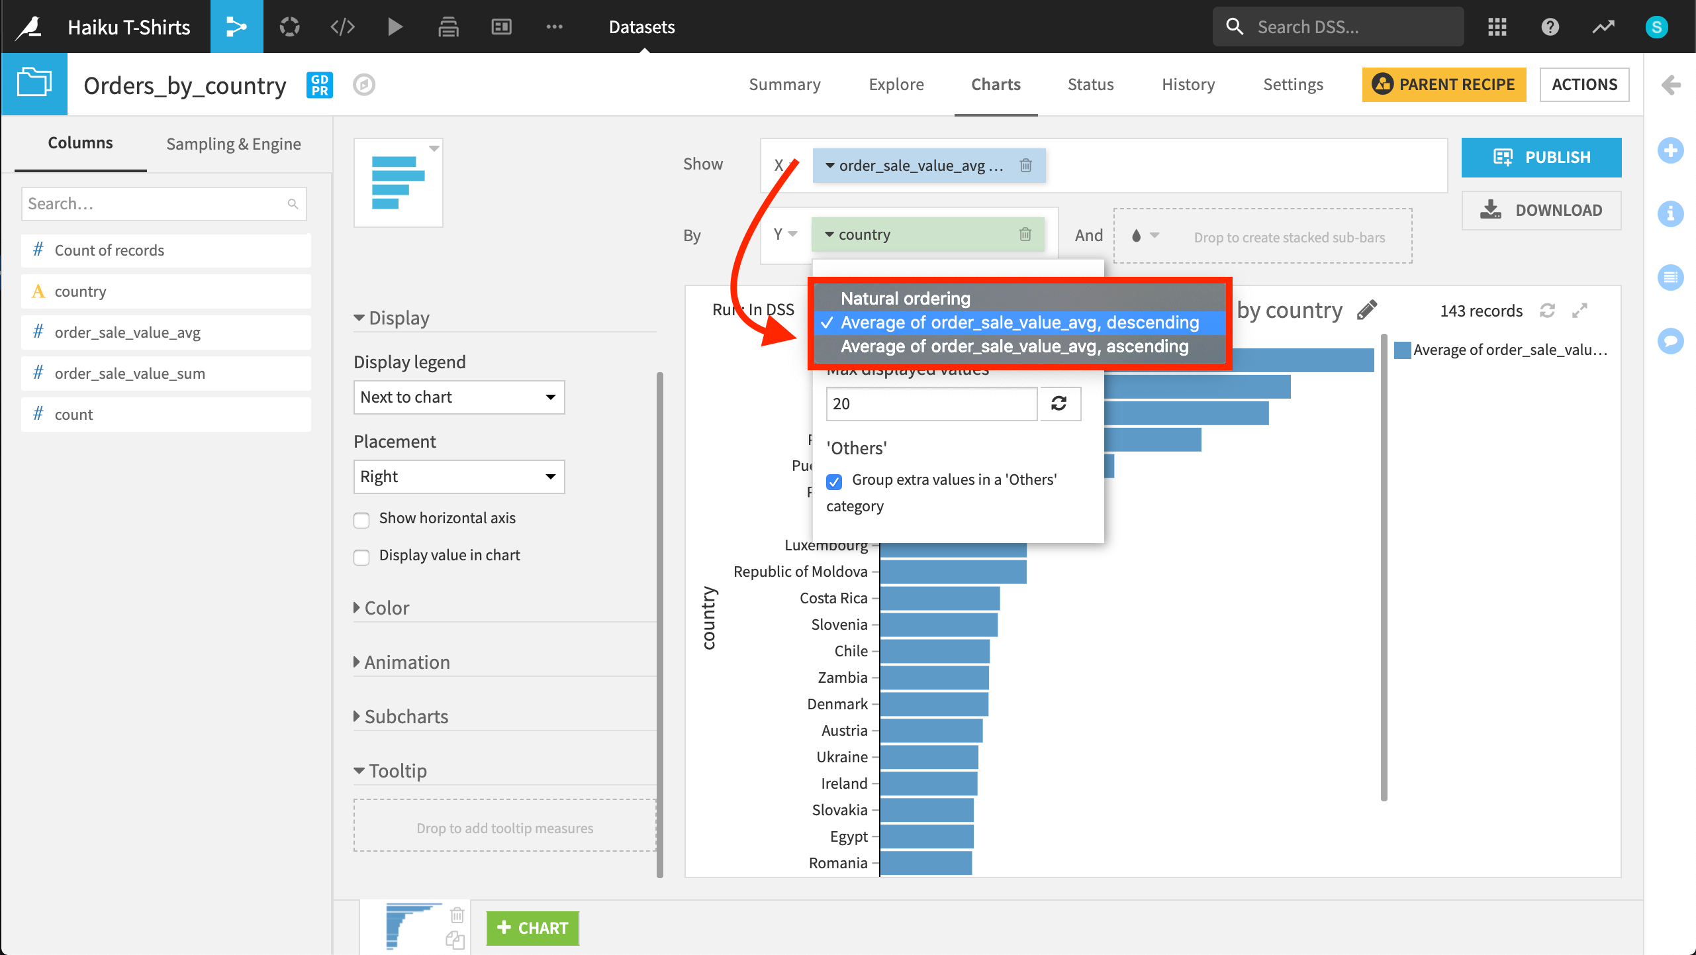Screen dimensions: 1696x955
Task: Click the Flow icon in top navigation
Action: click(x=236, y=26)
